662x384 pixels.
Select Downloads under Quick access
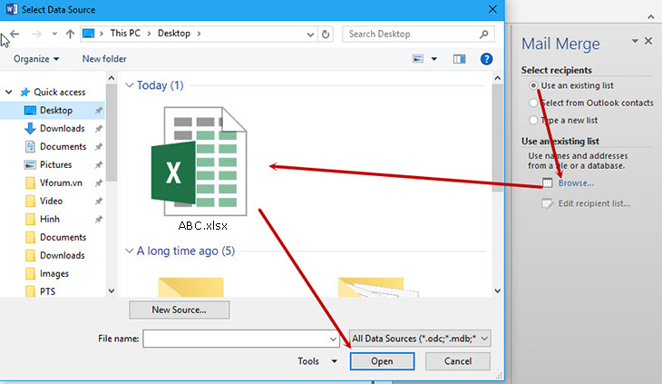(62, 128)
